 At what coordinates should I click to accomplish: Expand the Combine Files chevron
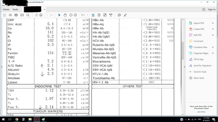(213, 47)
